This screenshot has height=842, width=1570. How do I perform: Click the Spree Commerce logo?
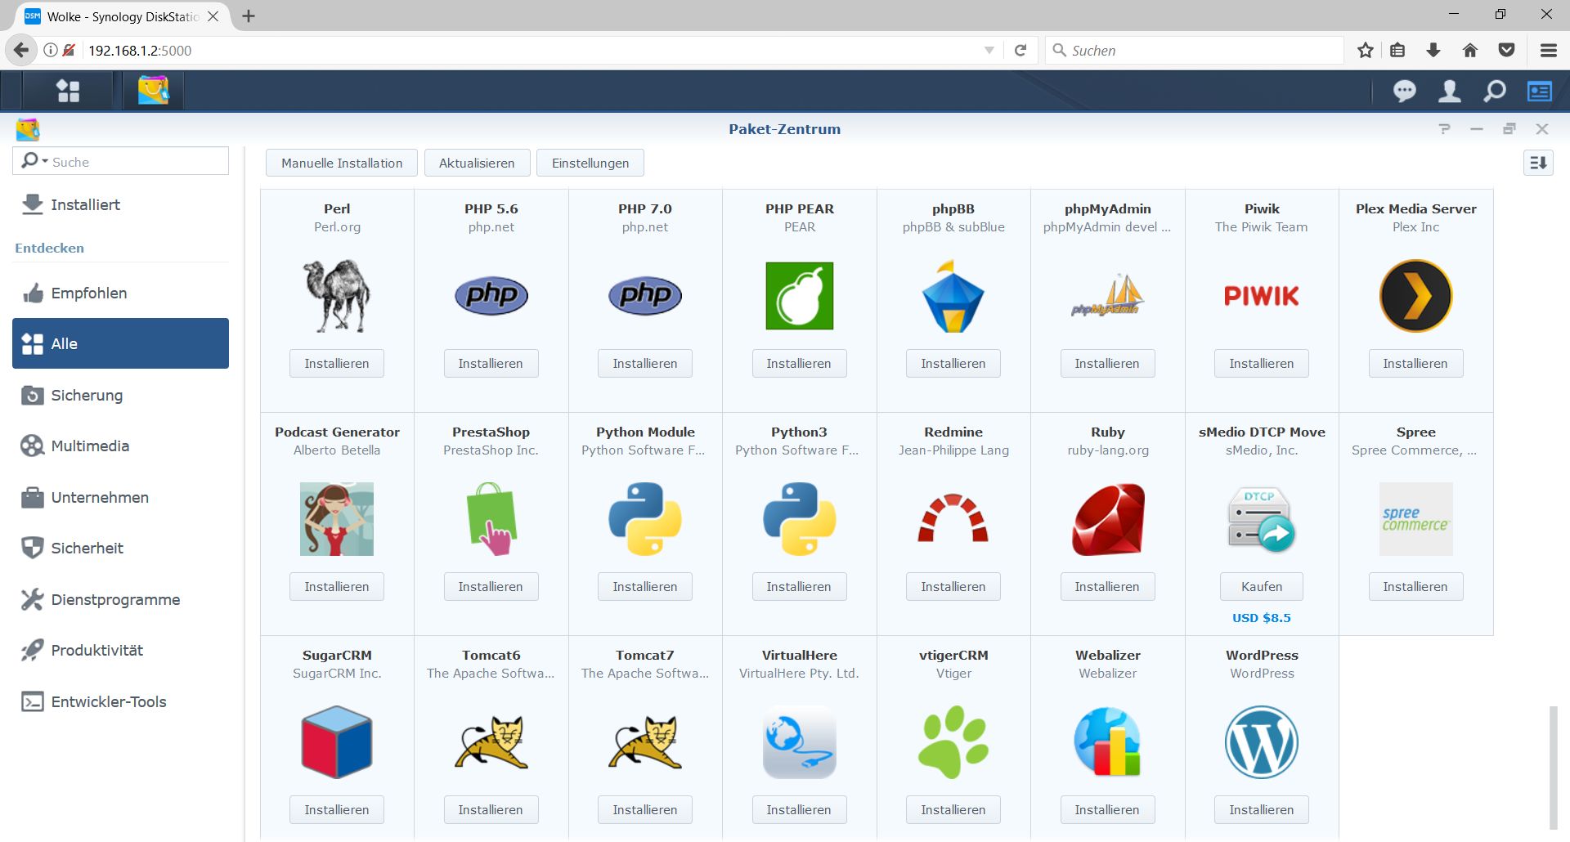(x=1416, y=519)
